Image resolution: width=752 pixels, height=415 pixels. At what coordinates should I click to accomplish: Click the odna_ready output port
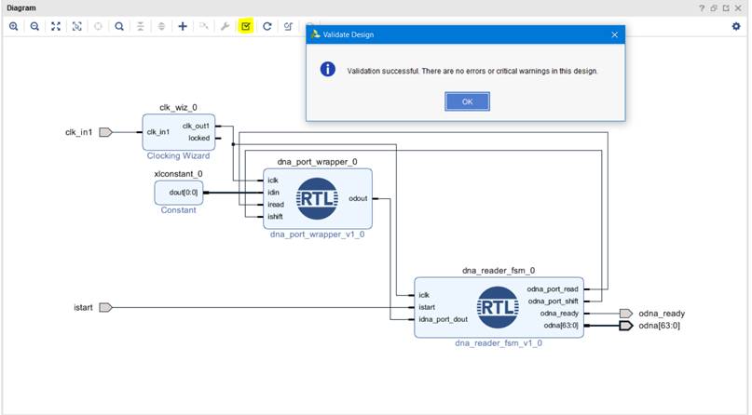click(x=626, y=314)
